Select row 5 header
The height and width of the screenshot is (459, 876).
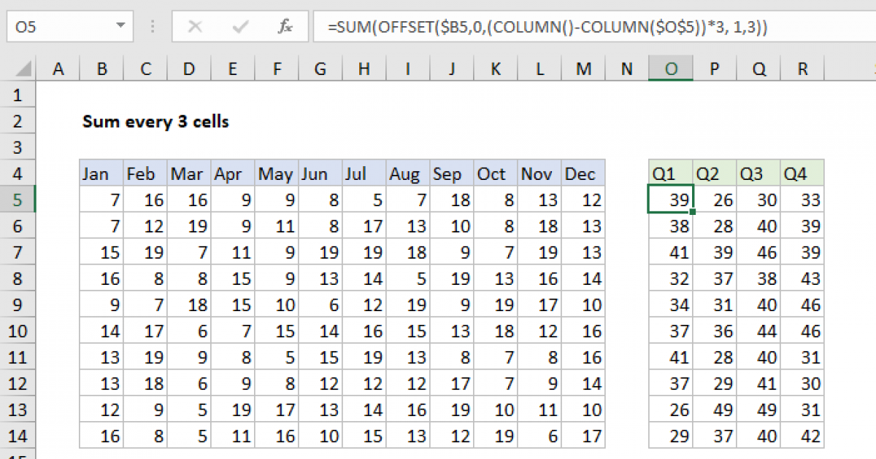click(18, 200)
